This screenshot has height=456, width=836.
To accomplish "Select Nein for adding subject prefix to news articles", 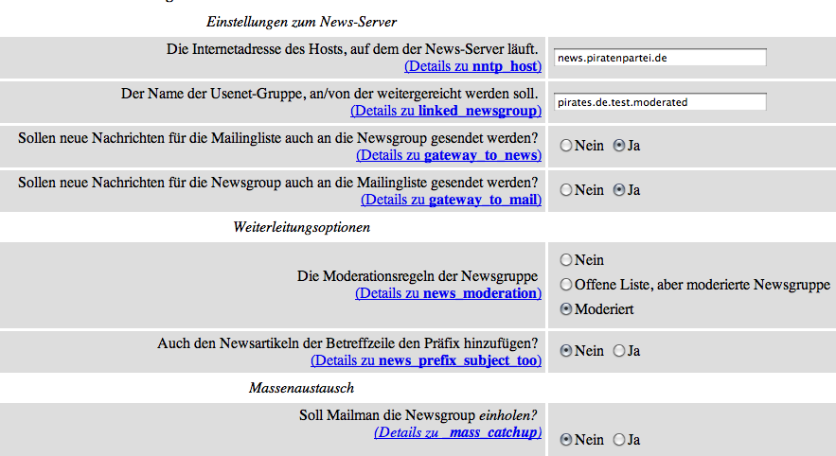I will coord(566,351).
